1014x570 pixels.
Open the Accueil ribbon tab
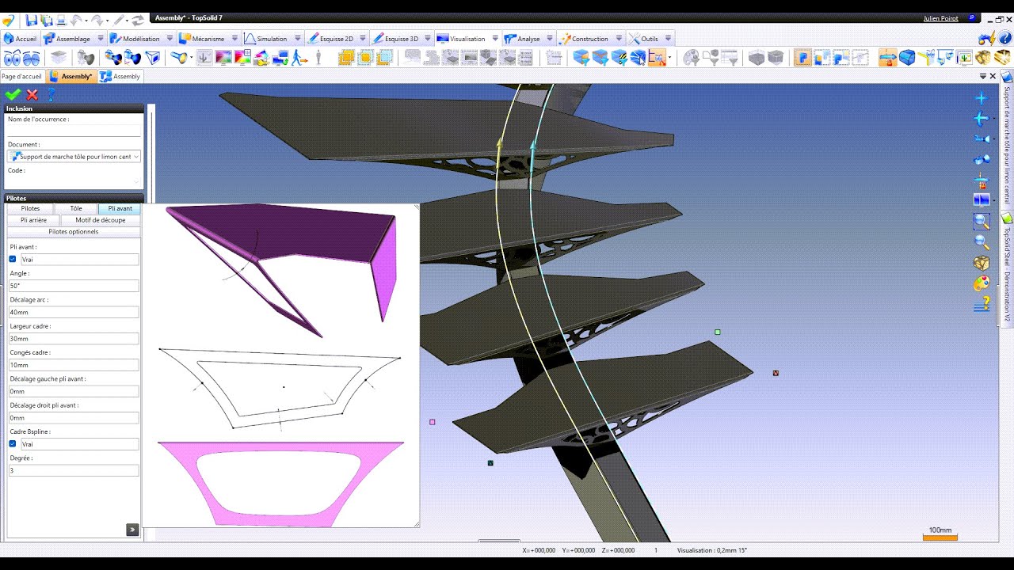pyautogui.click(x=20, y=38)
